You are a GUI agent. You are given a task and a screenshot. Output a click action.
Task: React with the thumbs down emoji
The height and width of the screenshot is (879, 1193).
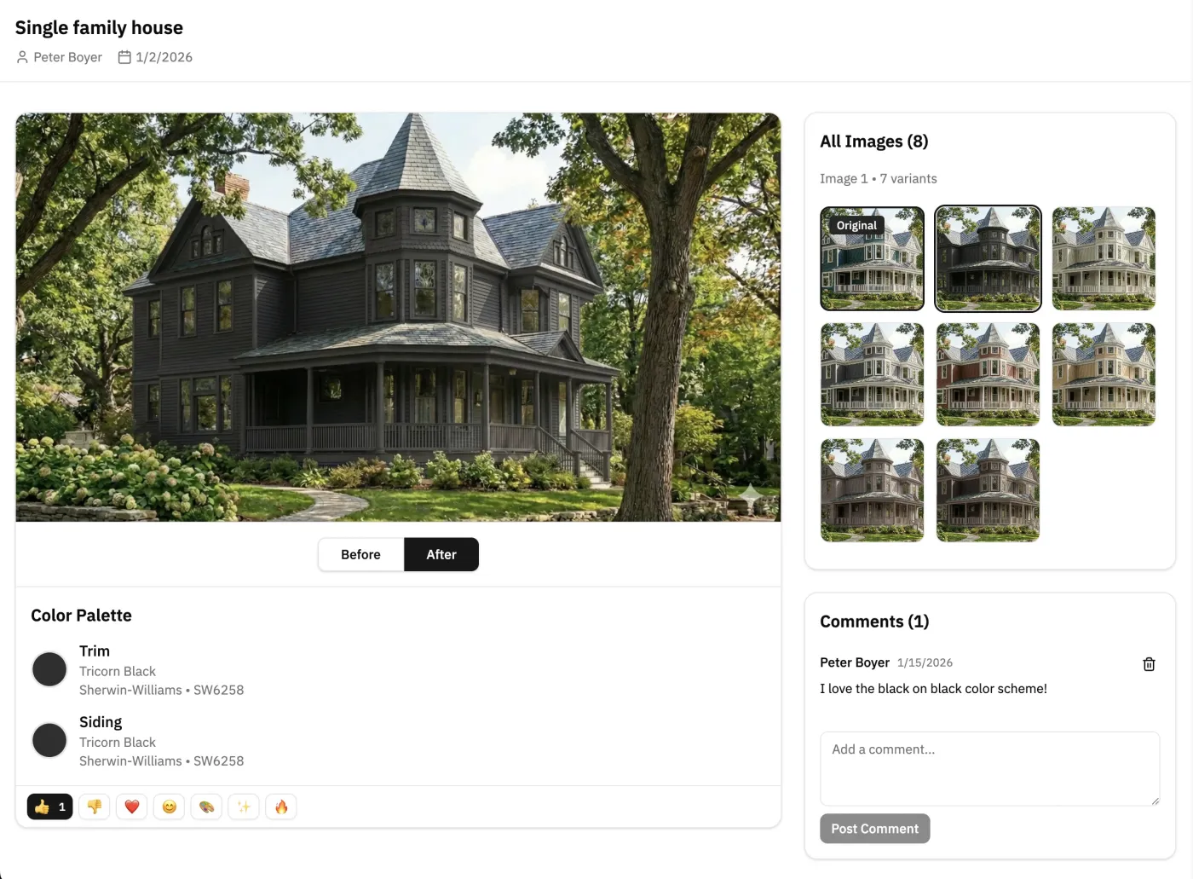95,807
